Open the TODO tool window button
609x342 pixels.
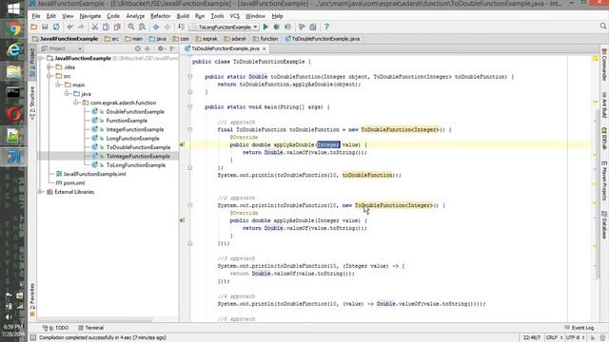tap(55, 328)
